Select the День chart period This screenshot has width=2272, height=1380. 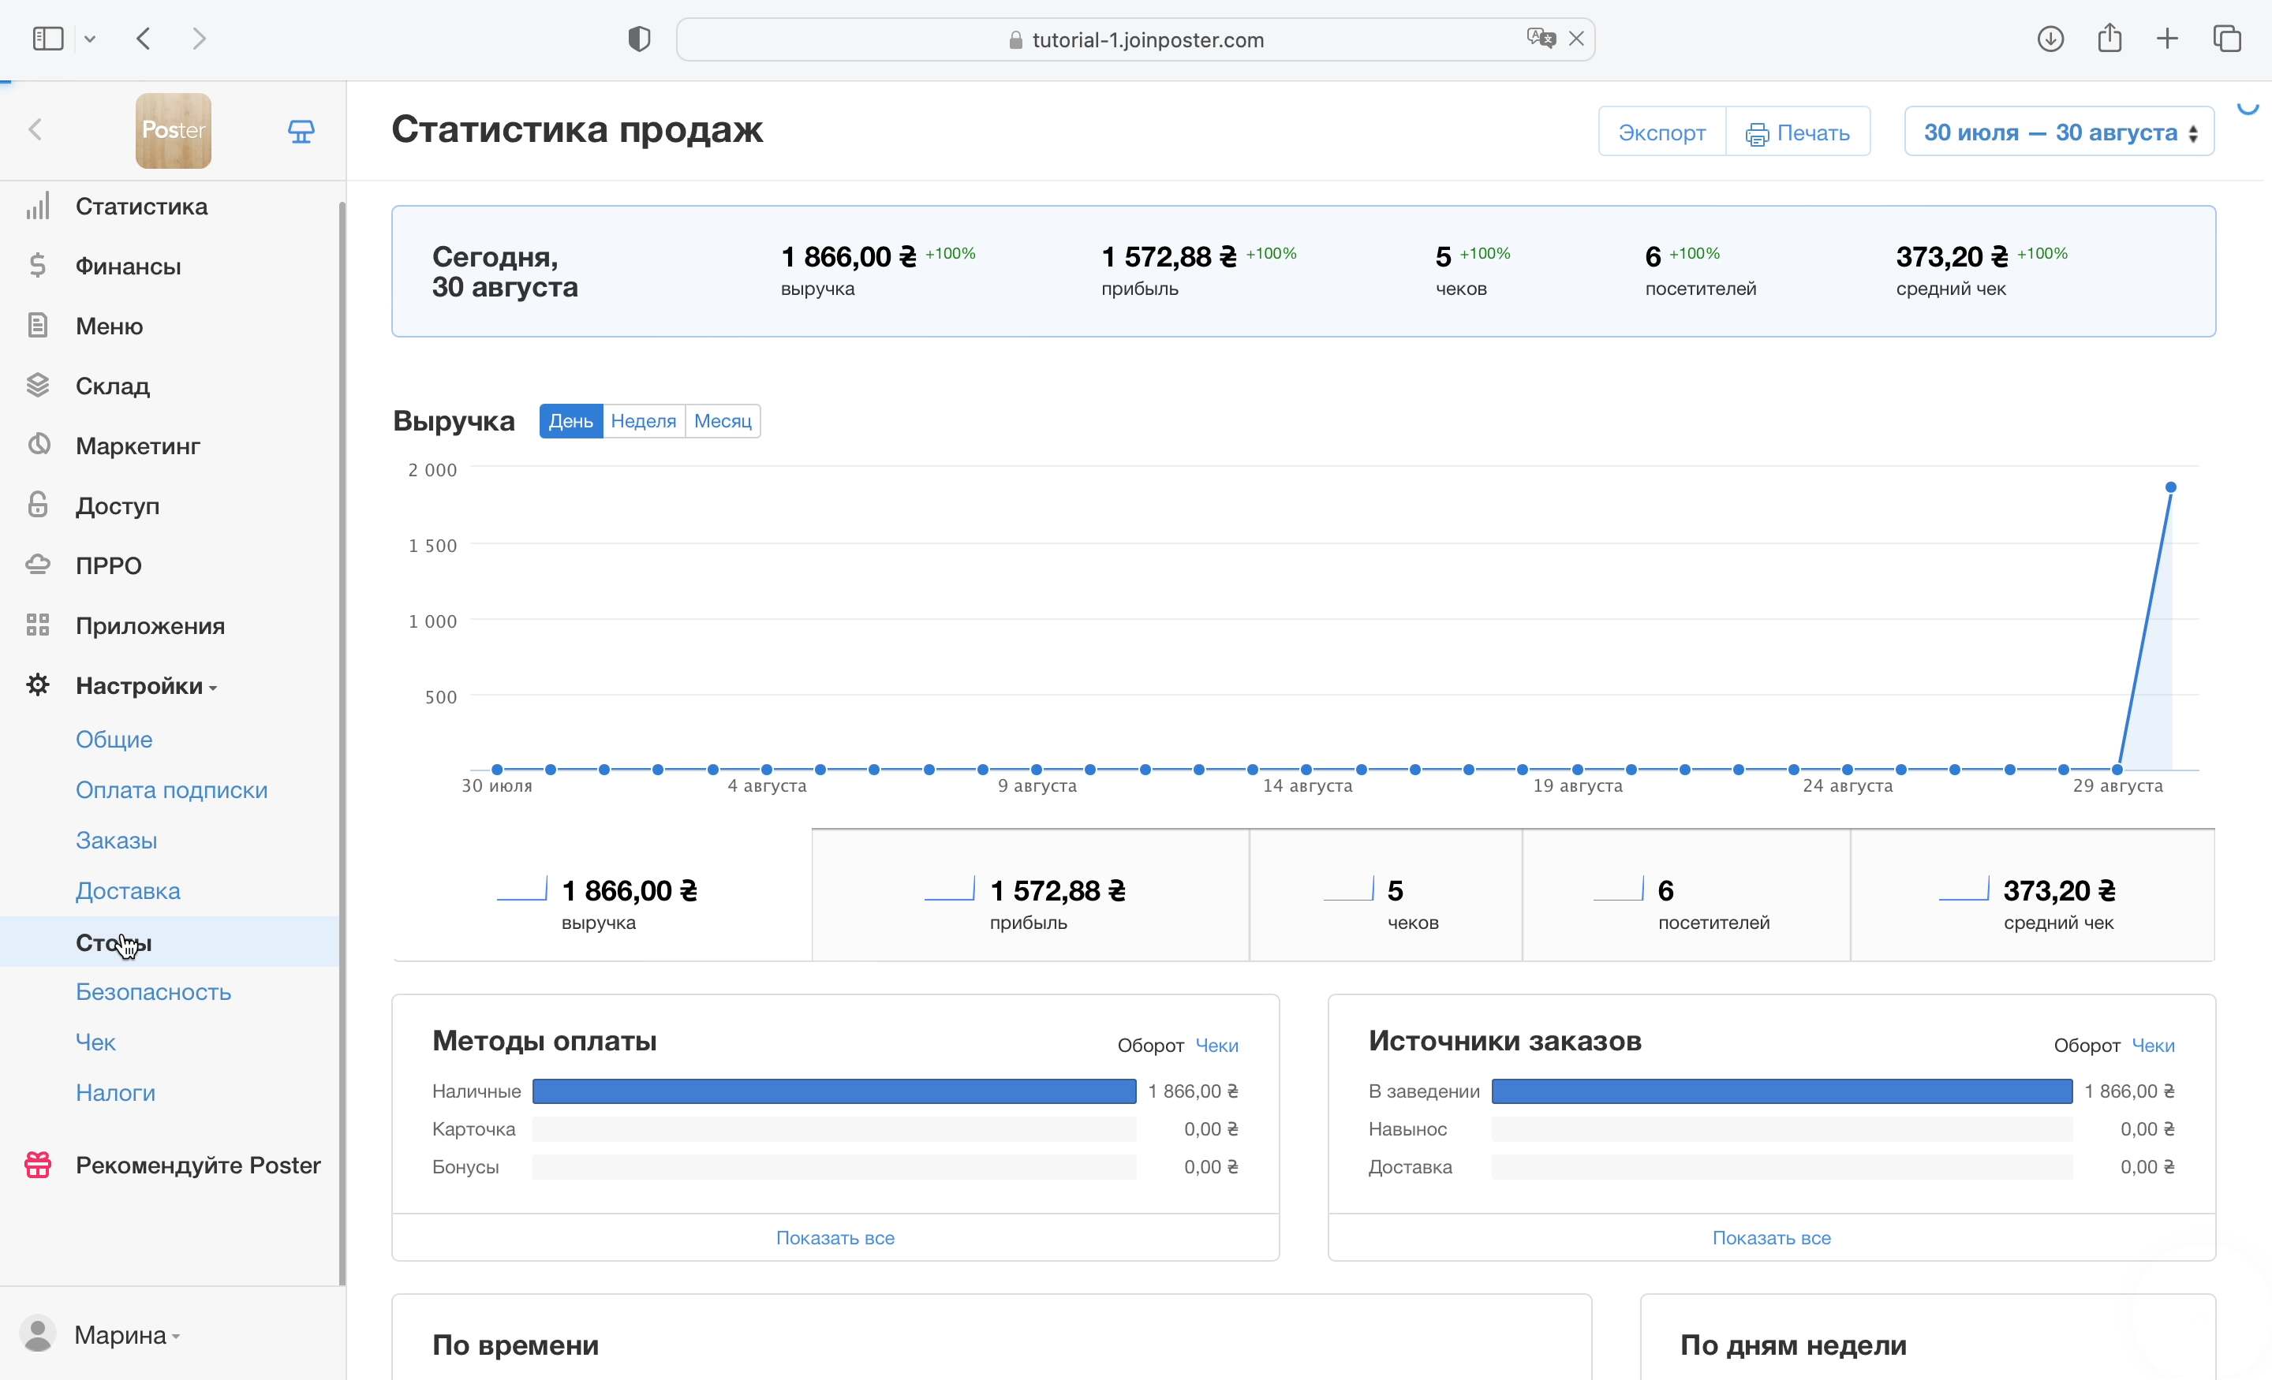click(571, 421)
